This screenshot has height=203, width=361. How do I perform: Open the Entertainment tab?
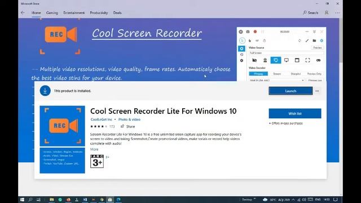point(74,12)
